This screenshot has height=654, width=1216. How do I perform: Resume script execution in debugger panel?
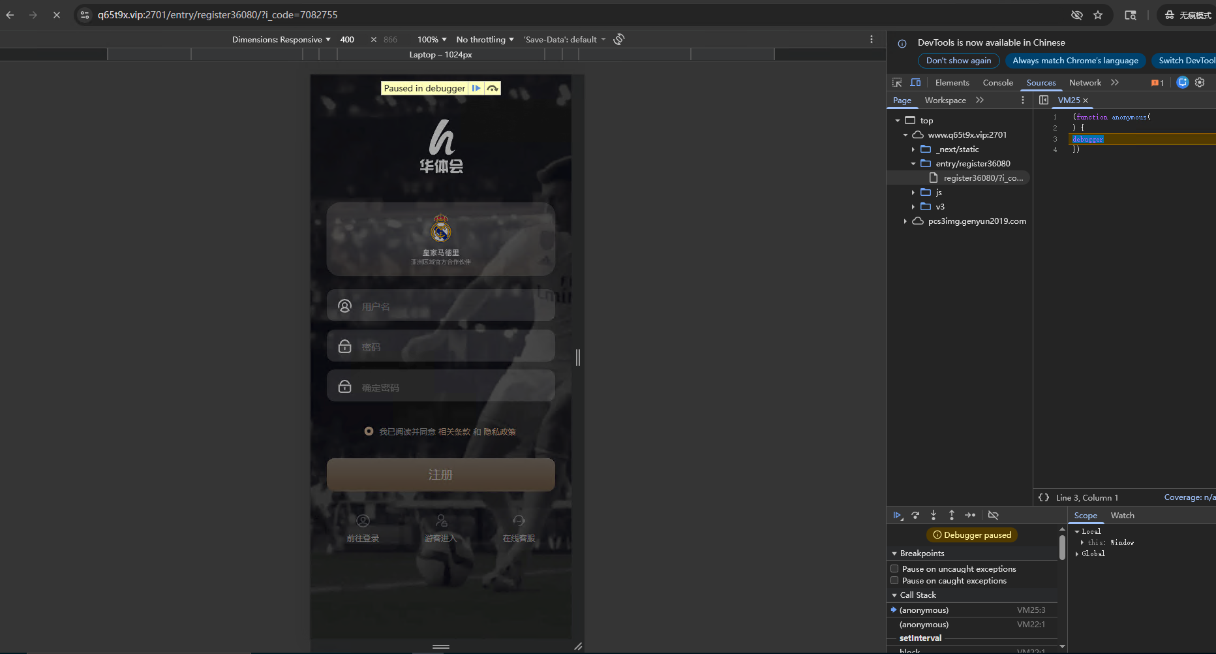click(x=898, y=515)
